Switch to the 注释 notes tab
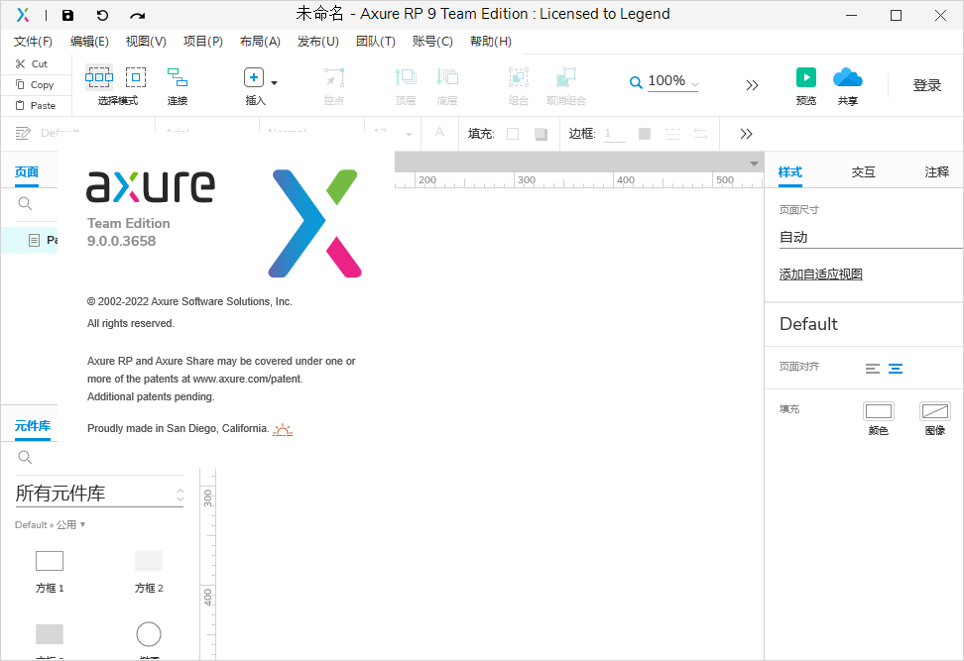The height and width of the screenshot is (661, 964). (x=937, y=172)
